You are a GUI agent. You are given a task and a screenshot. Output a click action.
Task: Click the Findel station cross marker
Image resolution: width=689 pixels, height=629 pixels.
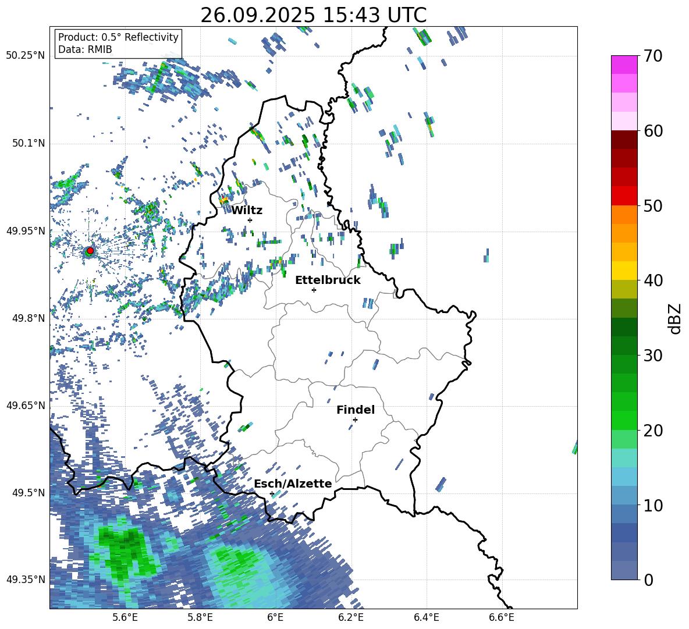355,420
